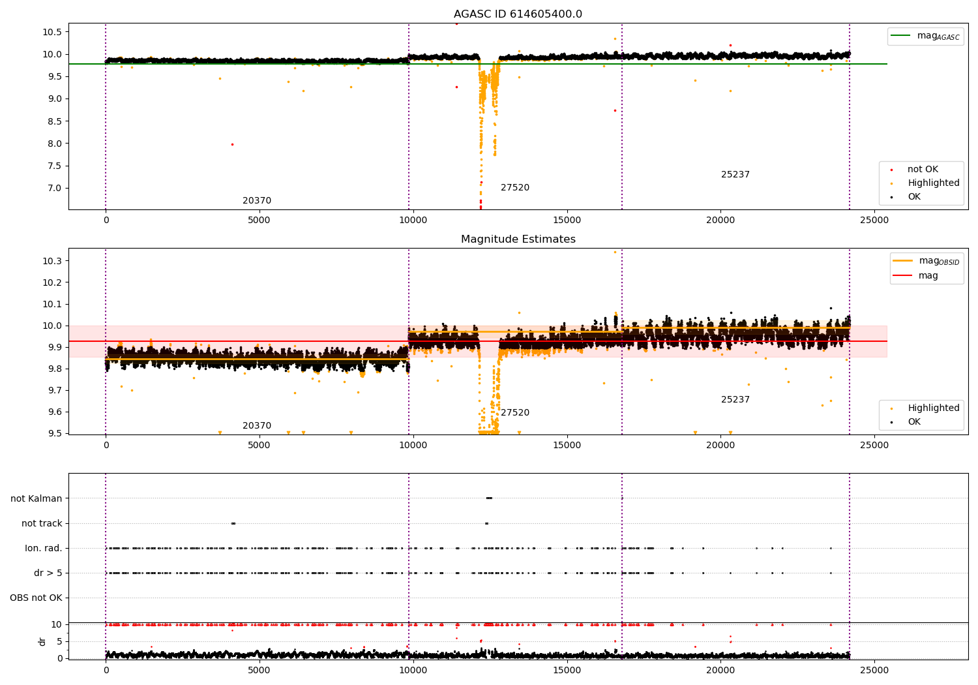Click the 5000 x-tick under bottom plot

tap(259, 670)
